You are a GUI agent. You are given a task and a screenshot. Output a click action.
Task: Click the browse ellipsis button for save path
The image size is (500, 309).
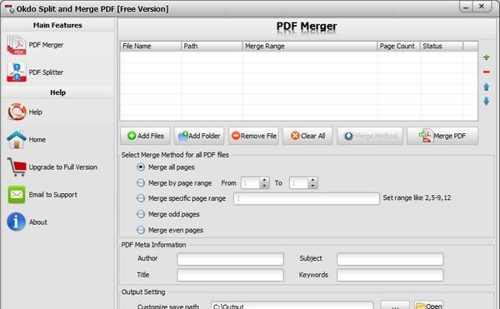tap(395, 305)
